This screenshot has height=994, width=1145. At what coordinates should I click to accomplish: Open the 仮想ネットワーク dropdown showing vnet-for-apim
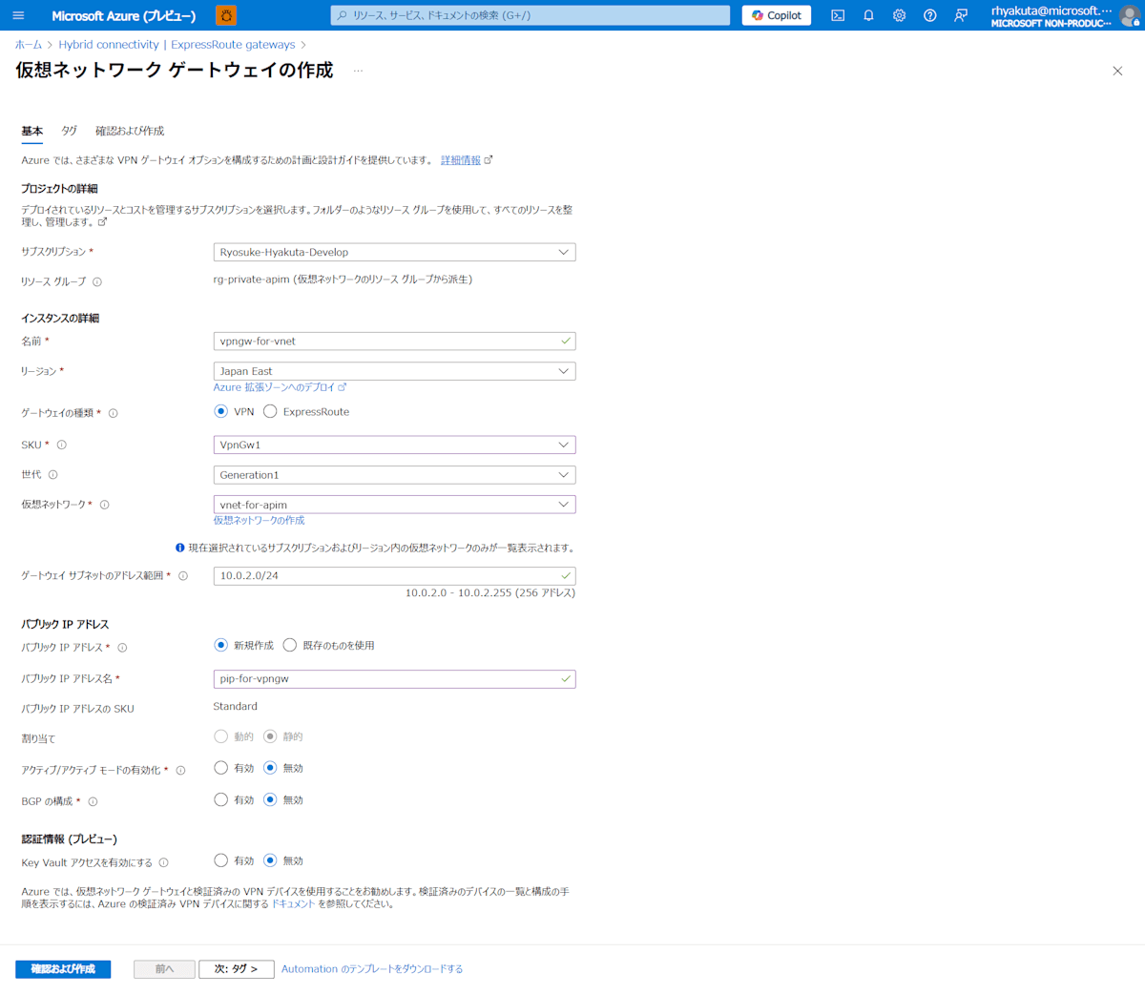394,505
